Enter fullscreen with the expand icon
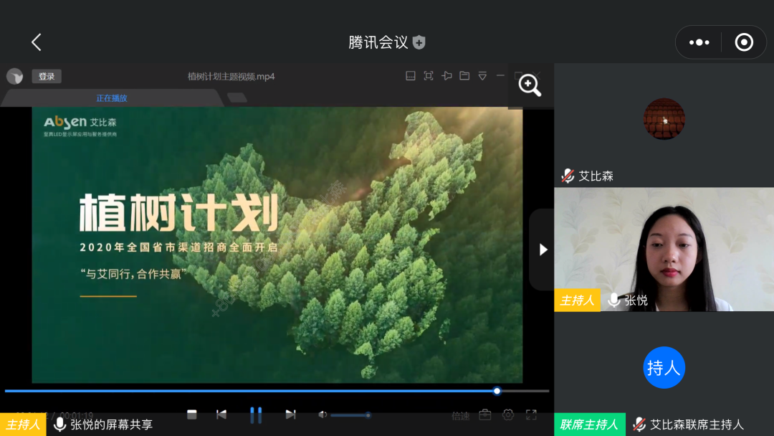The width and height of the screenshot is (774, 436). click(x=531, y=414)
